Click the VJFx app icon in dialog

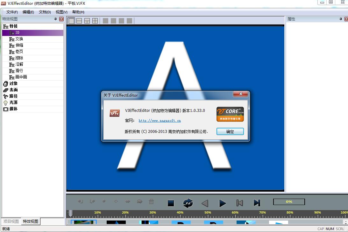click(115, 113)
